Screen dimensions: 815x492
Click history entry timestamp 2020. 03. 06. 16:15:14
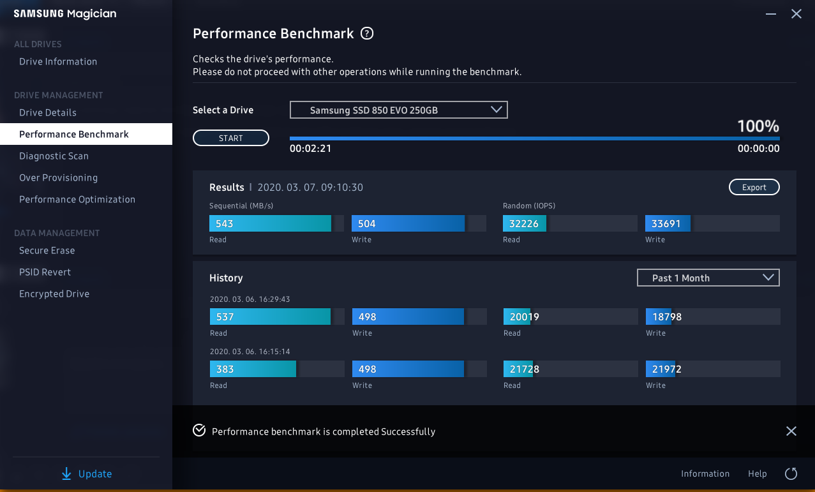point(250,351)
